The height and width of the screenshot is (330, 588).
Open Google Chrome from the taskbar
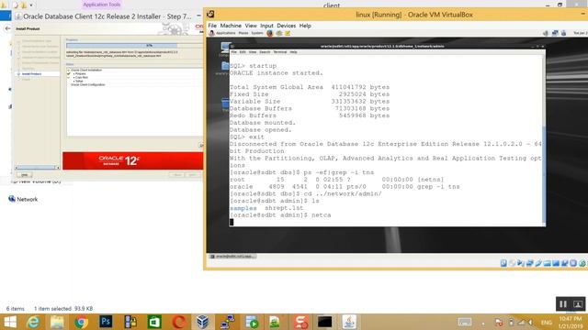click(81, 322)
